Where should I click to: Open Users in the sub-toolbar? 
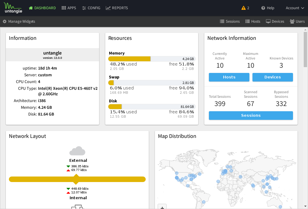click(x=297, y=21)
